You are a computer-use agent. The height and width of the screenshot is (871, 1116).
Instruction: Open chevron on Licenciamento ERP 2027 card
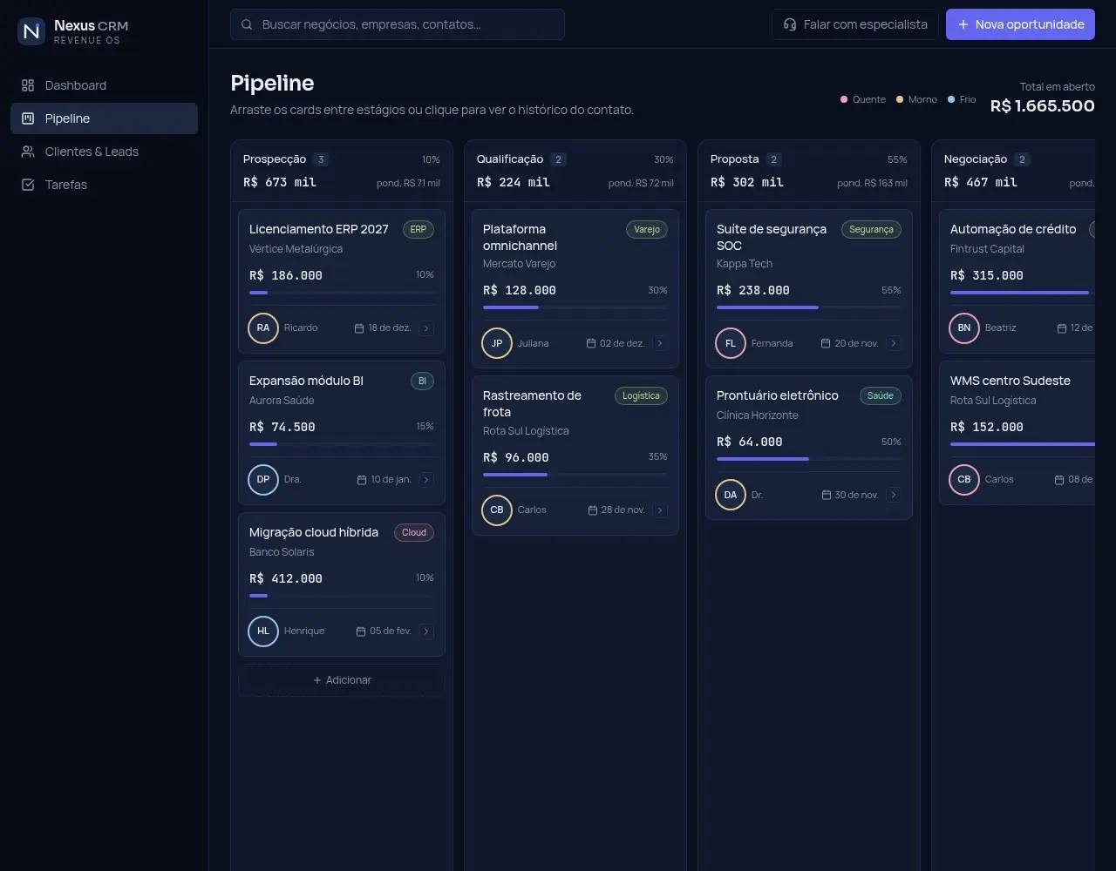(426, 328)
